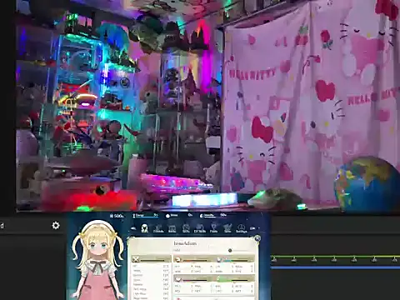
Task: Click the left arrow before Stats tab
Action: (x=133, y=228)
